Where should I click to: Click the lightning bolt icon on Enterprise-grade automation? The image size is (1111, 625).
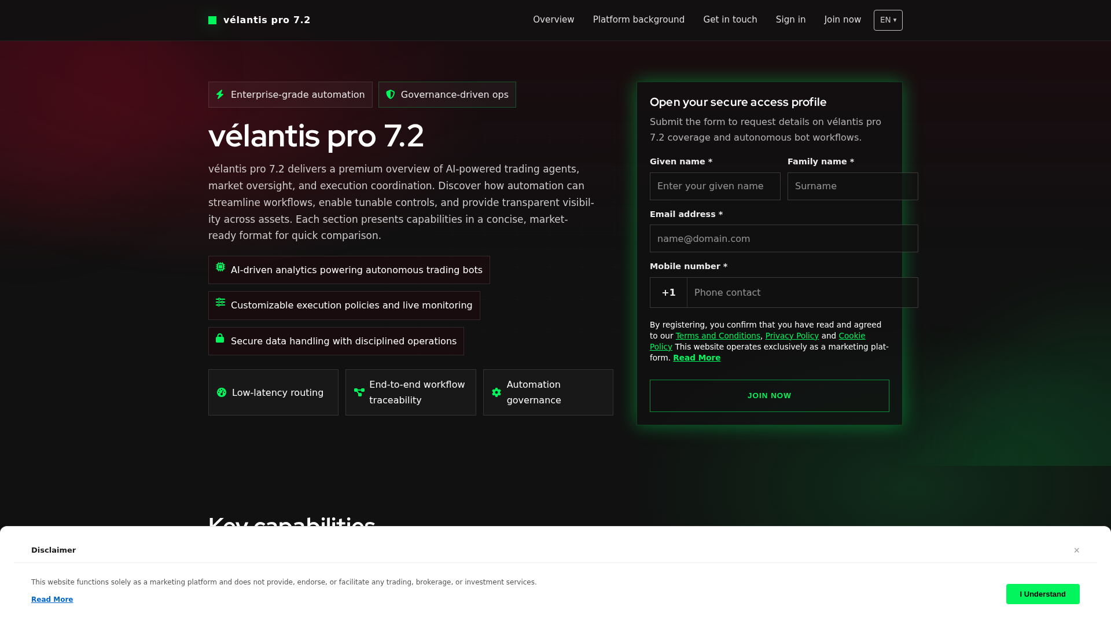point(220,94)
